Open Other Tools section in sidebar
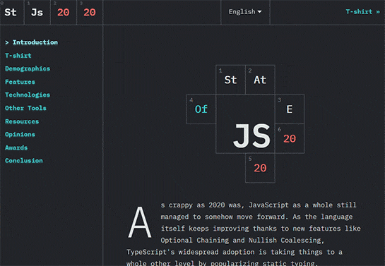Image resolution: width=385 pixels, height=266 pixels. pyautogui.click(x=25, y=108)
